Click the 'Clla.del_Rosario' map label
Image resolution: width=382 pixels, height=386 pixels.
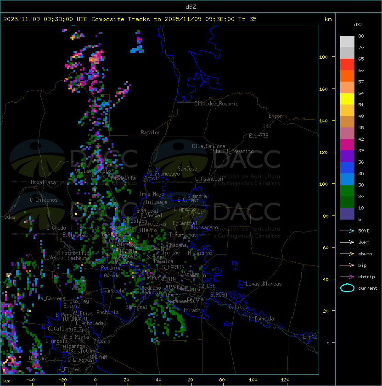click(216, 104)
